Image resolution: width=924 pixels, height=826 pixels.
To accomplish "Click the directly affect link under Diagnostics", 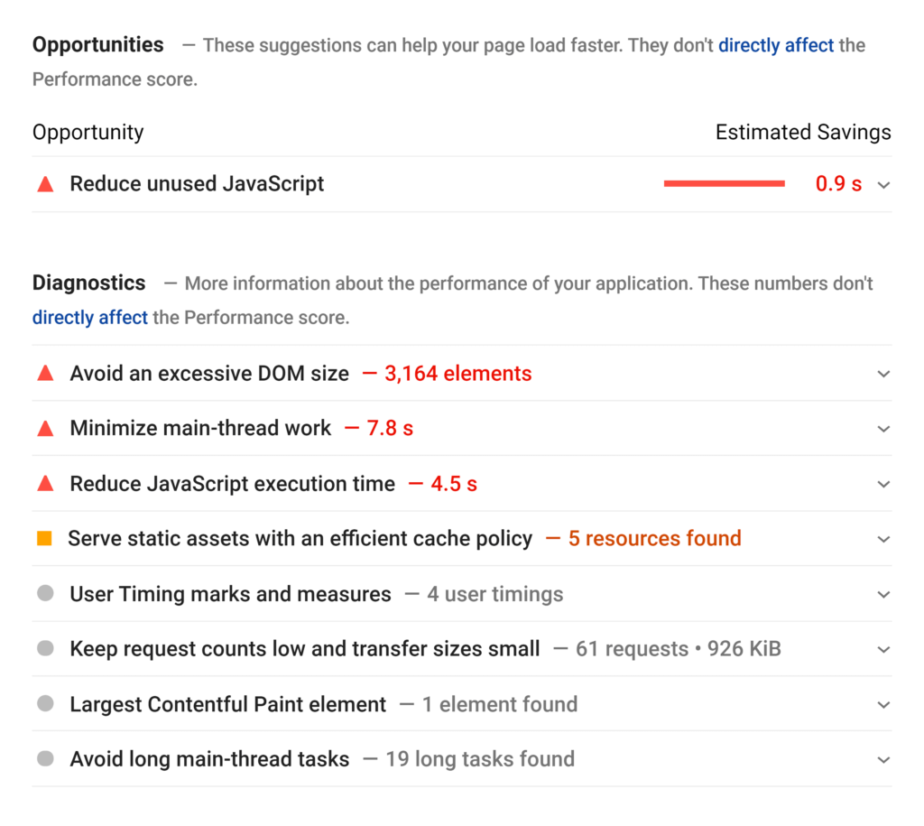I will [89, 317].
